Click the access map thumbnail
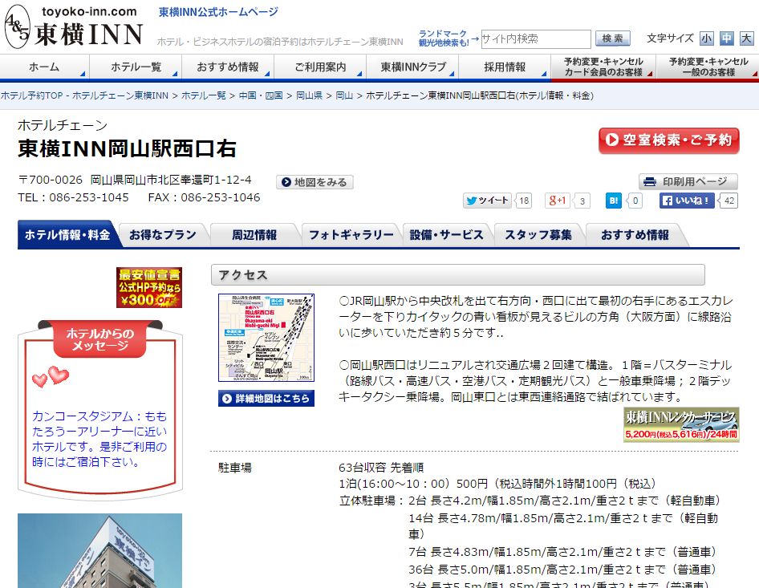759x588 pixels. (266, 337)
